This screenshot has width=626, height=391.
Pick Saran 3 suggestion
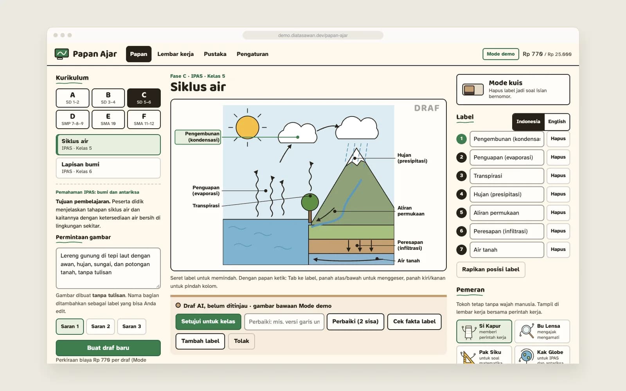[131, 326]
